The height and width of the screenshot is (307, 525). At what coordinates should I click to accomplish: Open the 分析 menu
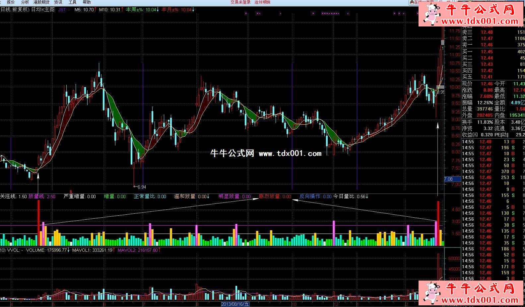[25, 2]
